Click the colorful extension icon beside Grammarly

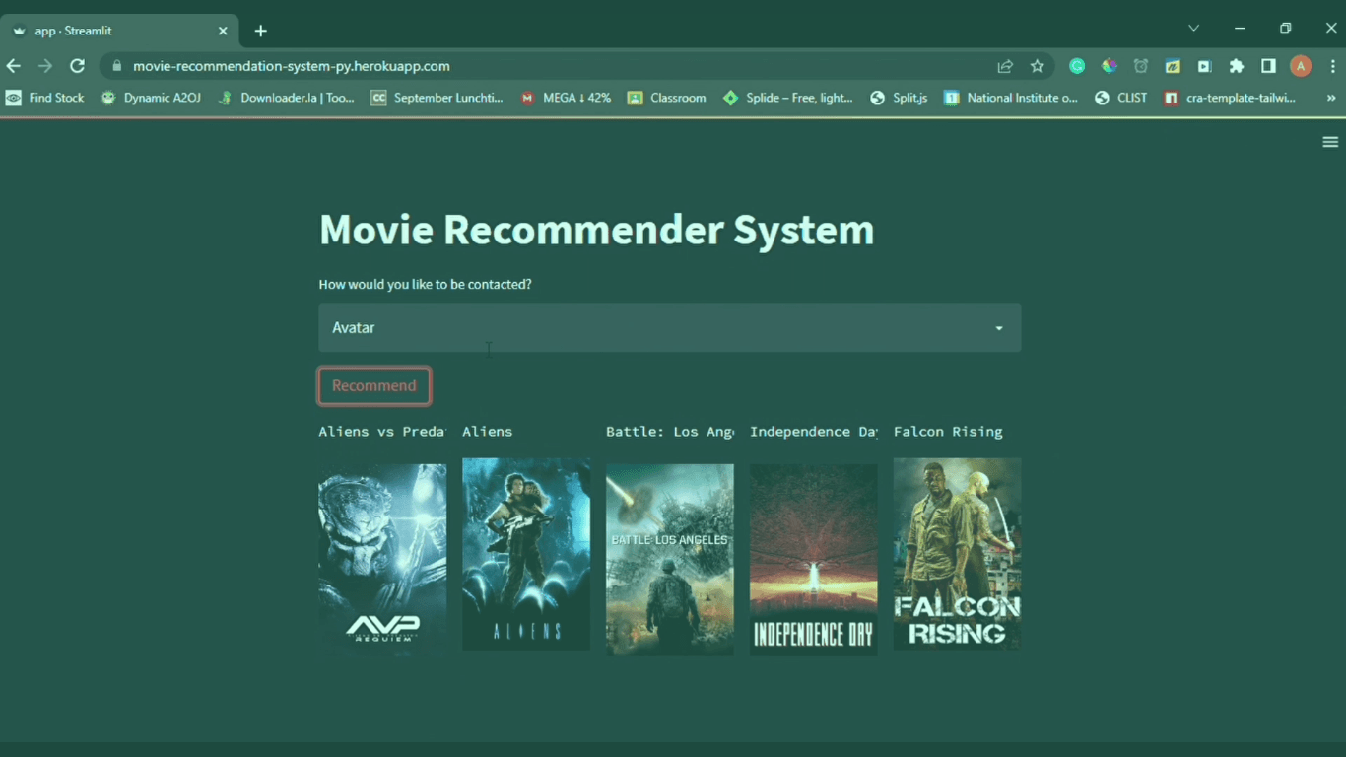pos(1110,66)
